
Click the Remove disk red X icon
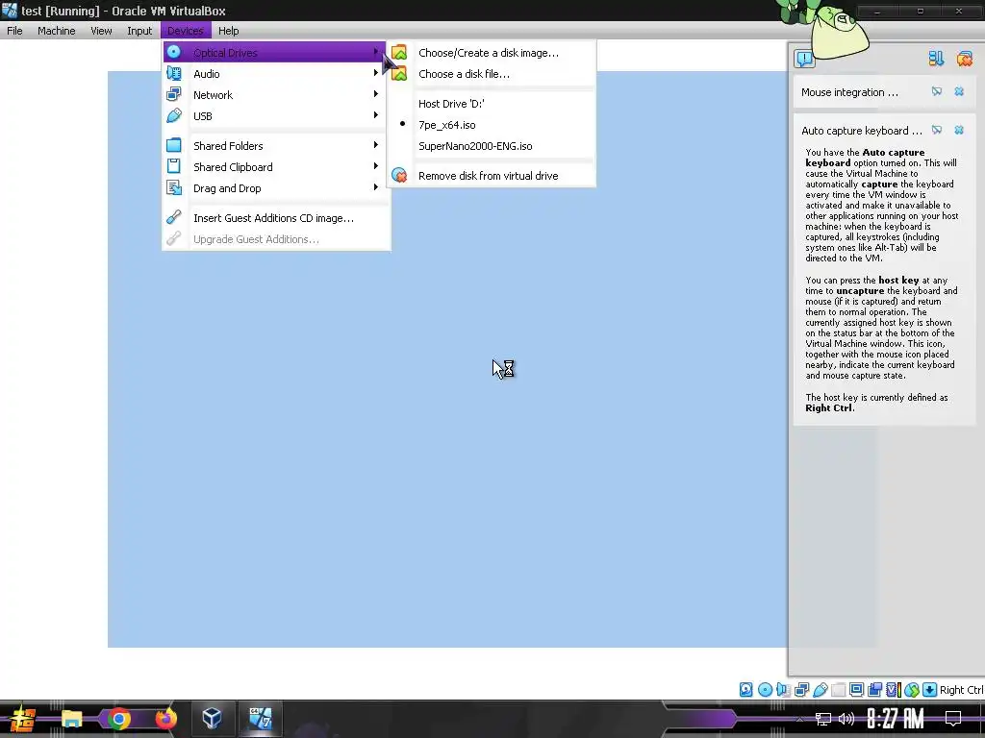pos(399,175)
